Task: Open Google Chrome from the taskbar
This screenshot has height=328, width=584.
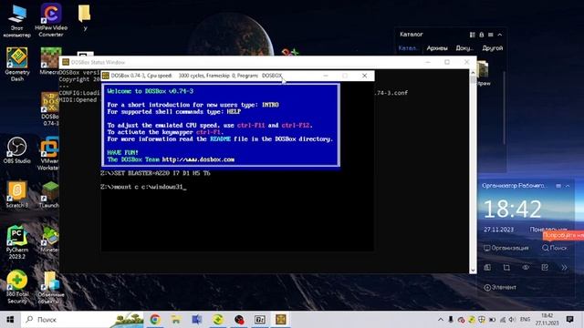Action: click(155, 320)
